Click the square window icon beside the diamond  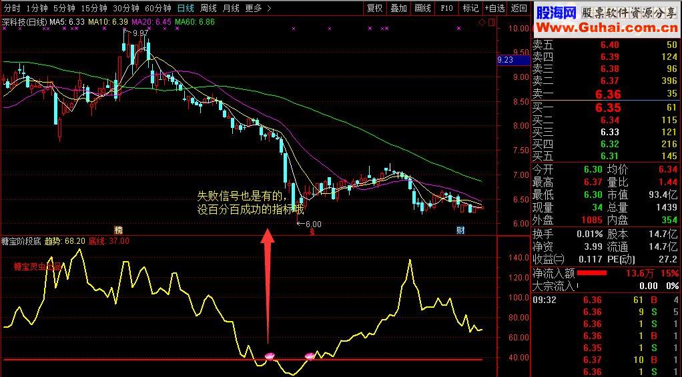click(492, 22)
